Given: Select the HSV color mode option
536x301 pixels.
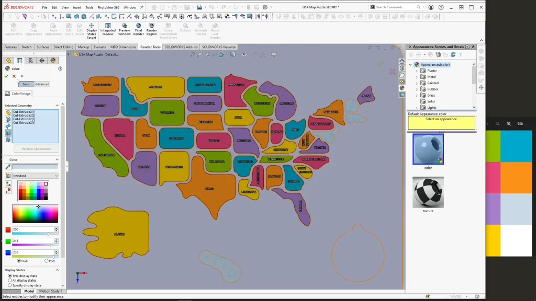Looking at the screenshot, I should [47, 261].
